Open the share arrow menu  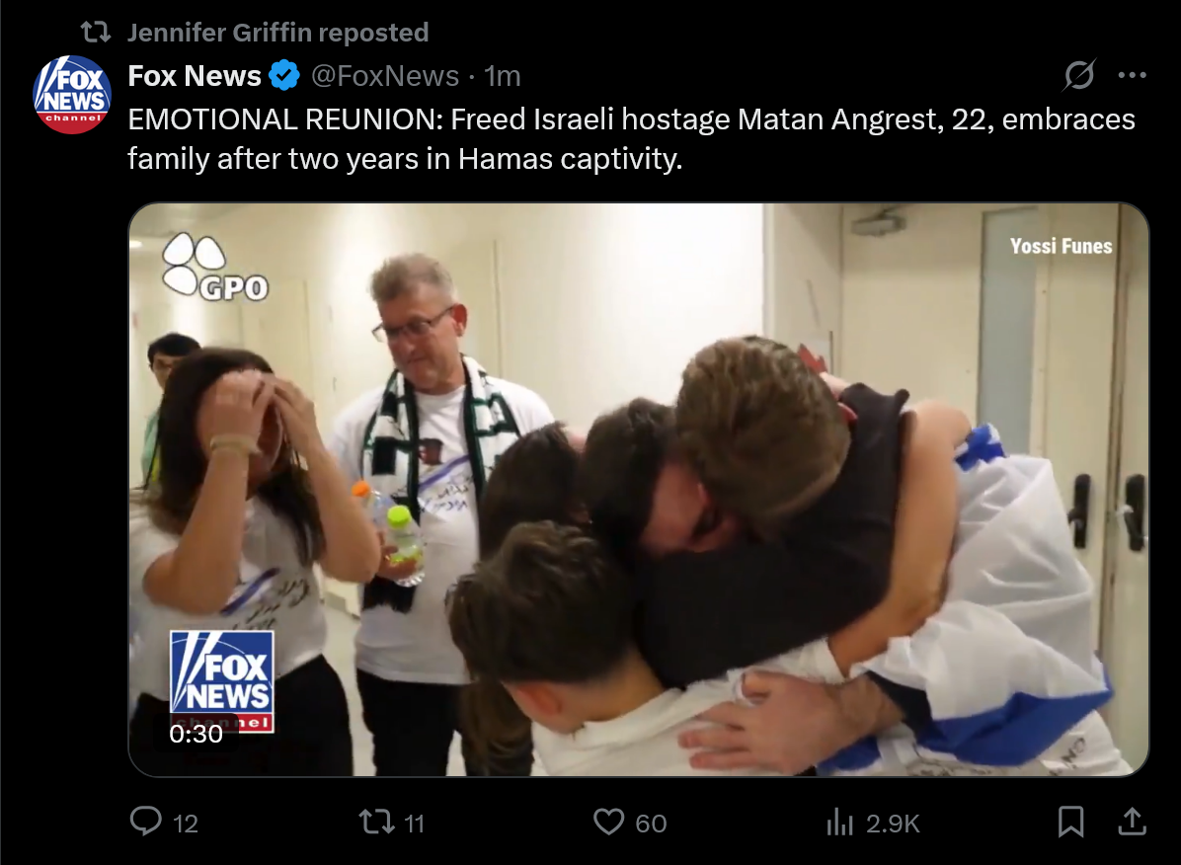click(x=1132, y=822)
